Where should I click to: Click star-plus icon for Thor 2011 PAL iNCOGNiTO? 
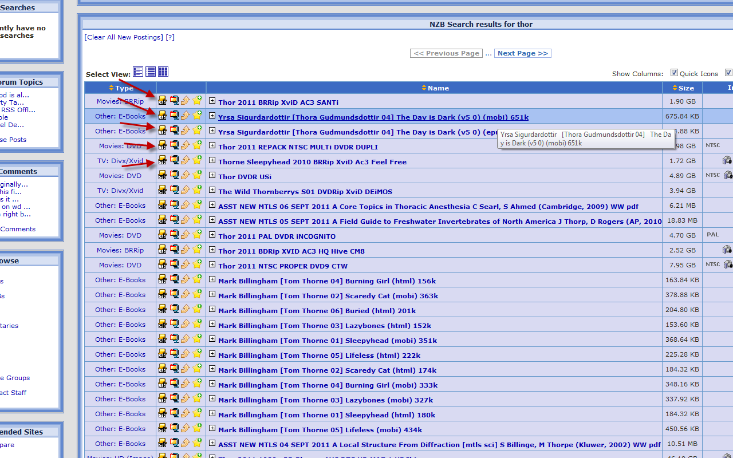click(197, 235)
